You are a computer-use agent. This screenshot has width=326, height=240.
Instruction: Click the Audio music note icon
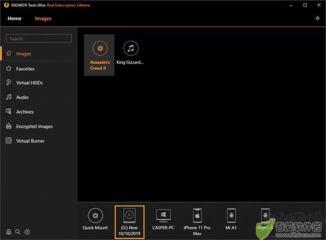click(x=9, y=97)
